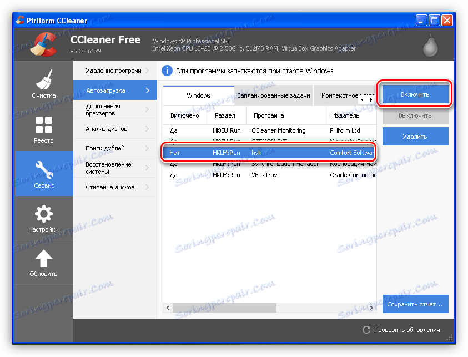The width and height of the screenshot is (468, 357).
Task: Click the chevron next to Стирание дисков
Action: pos(147,187)
